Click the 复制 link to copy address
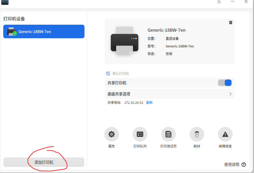 pos(149,102)
